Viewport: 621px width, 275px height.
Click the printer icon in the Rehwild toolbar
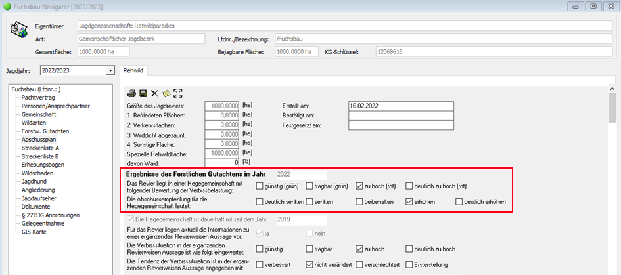(131, 93)
